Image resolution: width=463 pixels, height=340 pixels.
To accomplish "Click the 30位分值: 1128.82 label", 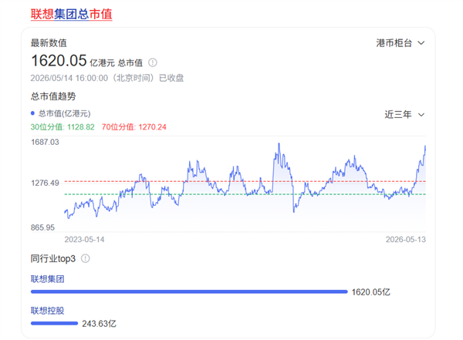I will (x=63, y=127).
